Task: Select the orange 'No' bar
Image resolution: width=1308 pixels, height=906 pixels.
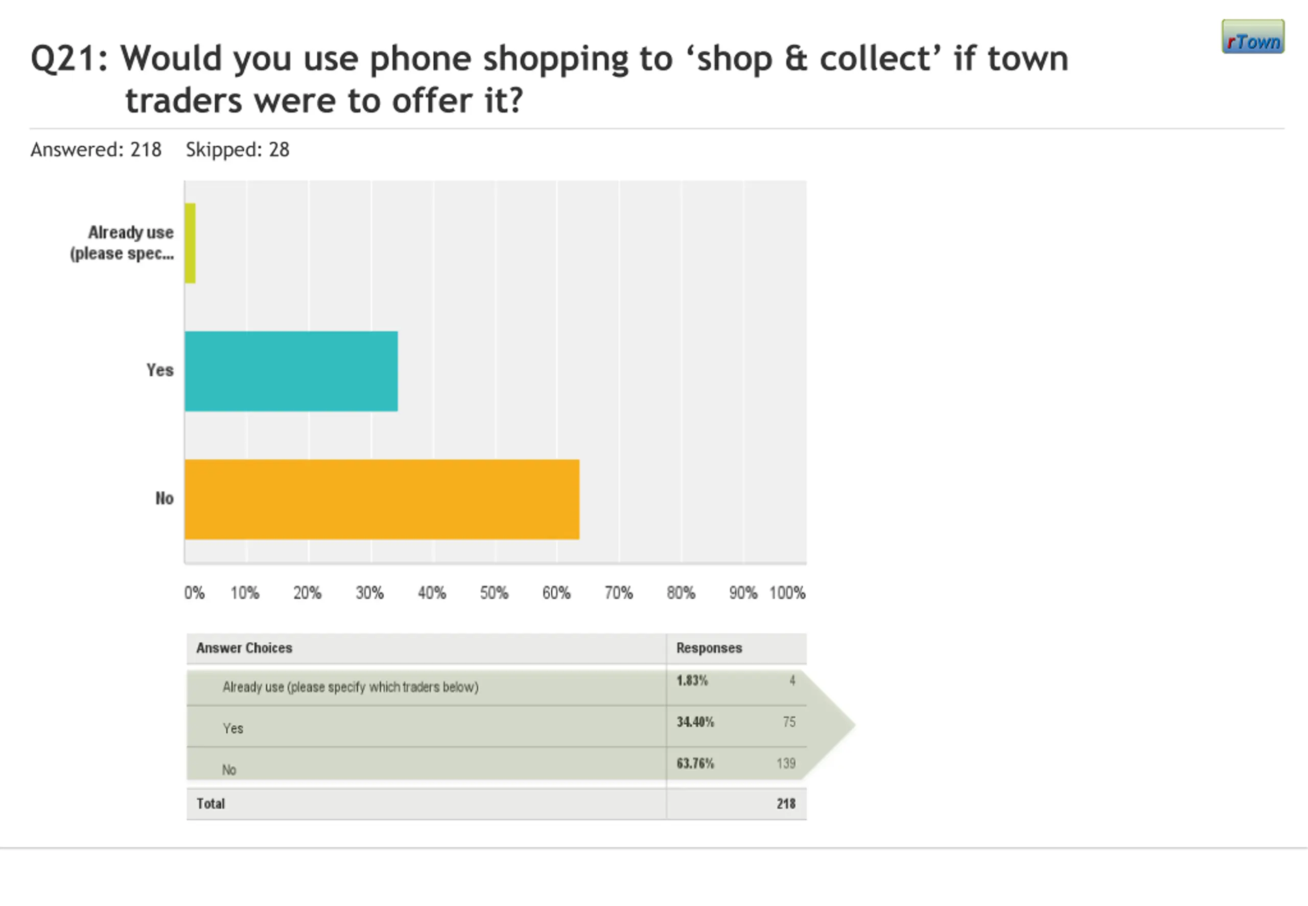Action: click(x=382, y=499)
